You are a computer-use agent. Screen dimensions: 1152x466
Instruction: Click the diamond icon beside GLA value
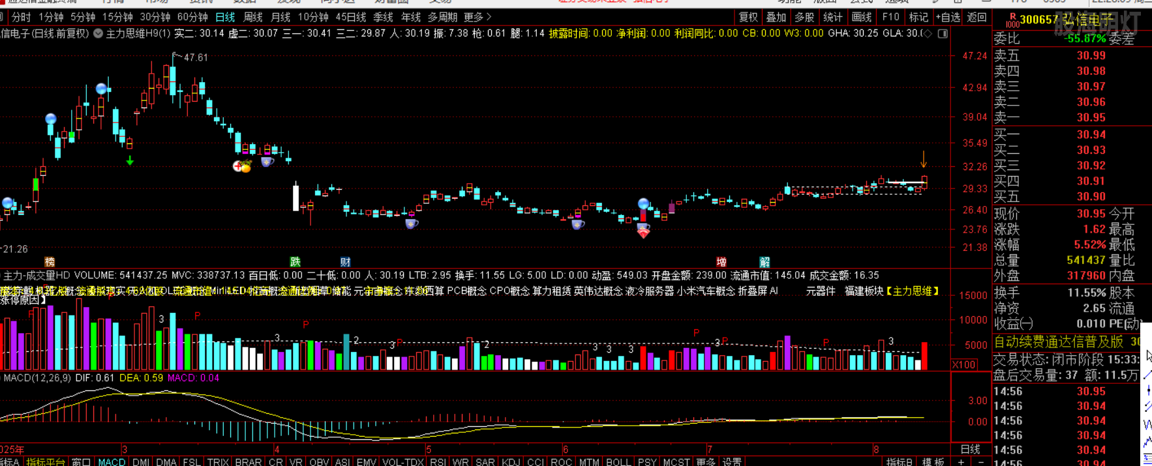pos(928,33)
